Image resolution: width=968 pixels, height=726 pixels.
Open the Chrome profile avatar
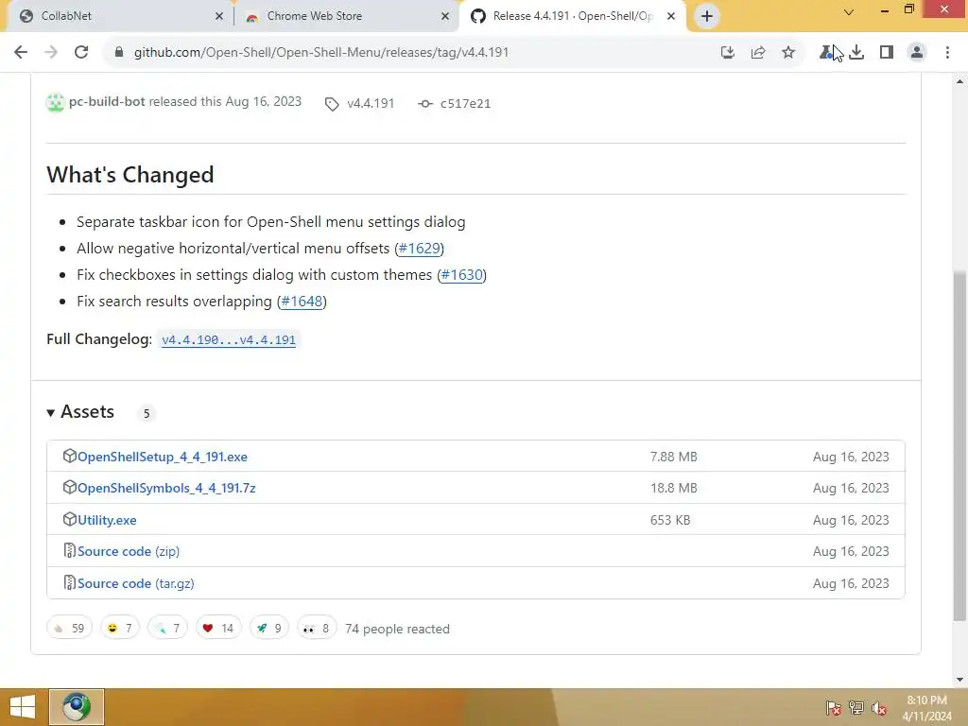click(x=917, y=53)
